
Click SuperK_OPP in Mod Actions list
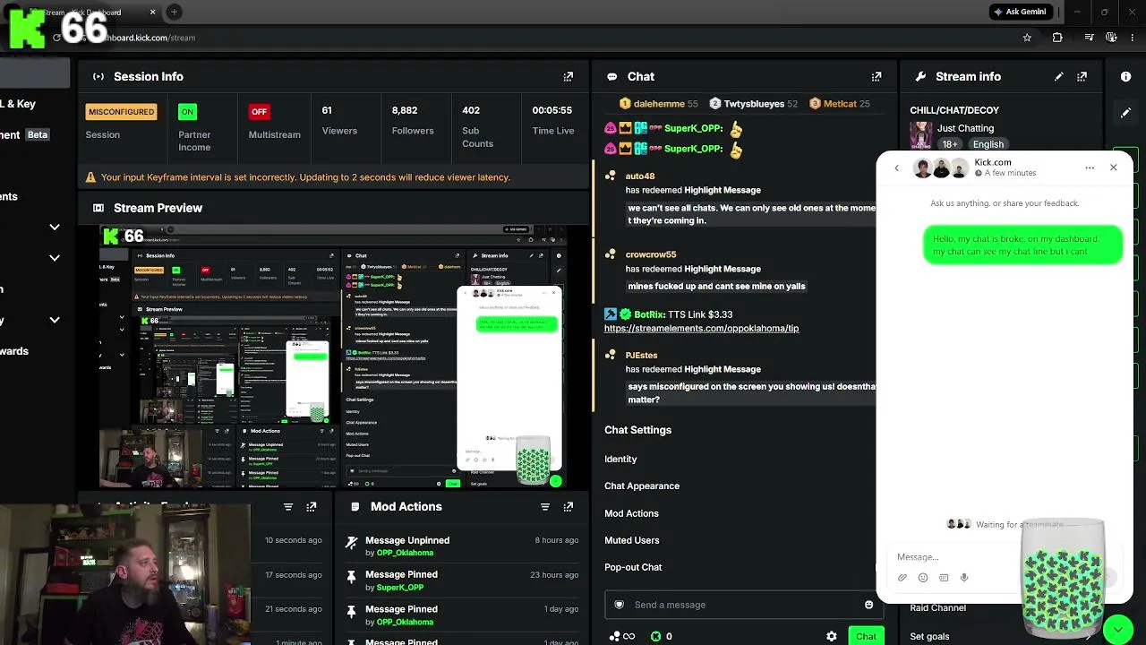coord(400,588)
